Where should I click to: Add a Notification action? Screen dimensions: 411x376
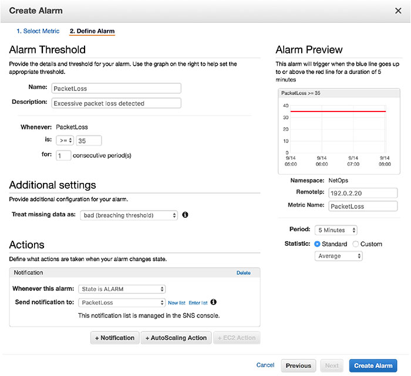click(x=115, y=338)
